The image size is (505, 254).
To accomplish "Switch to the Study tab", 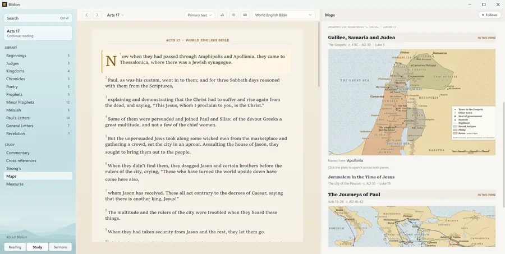I will pos(38,247).
